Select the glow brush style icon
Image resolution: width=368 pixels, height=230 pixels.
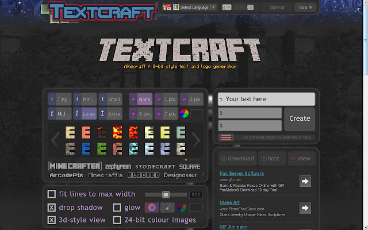coord(167,208)
